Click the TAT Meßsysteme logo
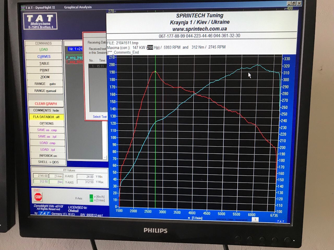 pyautogui.click(x=40, y=21)
